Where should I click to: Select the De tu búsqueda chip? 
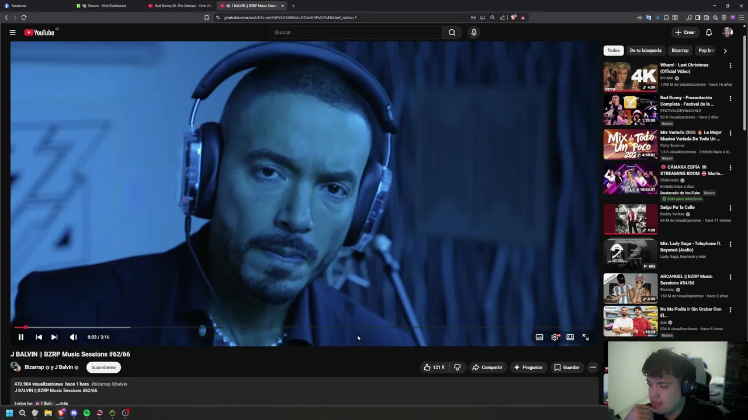coord(646,51)
